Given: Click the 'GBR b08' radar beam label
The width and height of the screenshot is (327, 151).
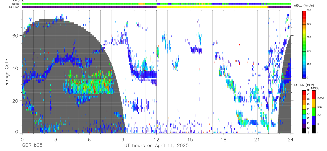Looking at the screenshot, I should pyautogui.click(x=32, y=146).
